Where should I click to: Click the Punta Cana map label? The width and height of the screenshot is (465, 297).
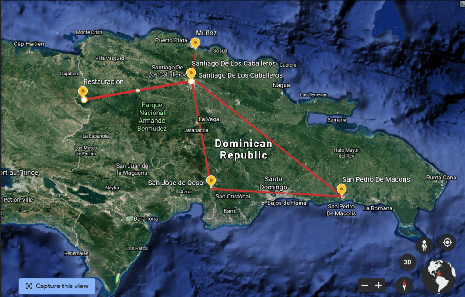click(x=441, y=177)
